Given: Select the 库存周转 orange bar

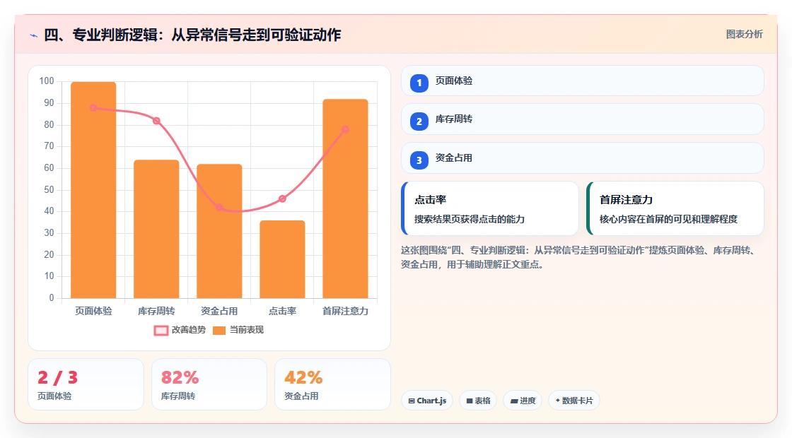Looking at the screenshot, I should pos(156,229).
